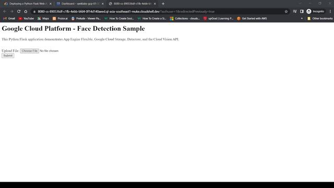
Task: Click the Python Flask description paragraph
Action: click(x=90, y=39)
